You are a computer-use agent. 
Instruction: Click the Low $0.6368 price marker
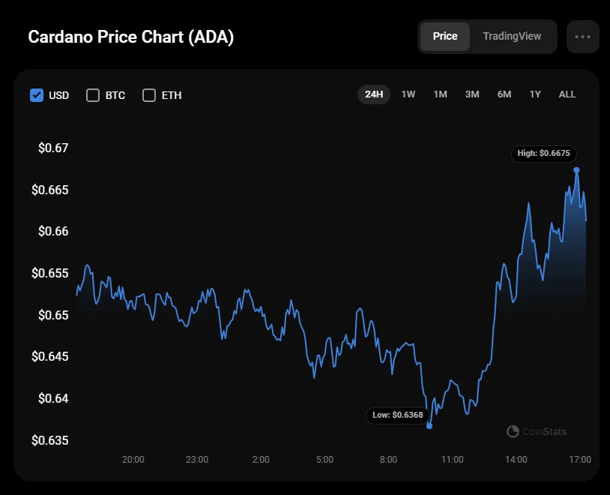397,415
